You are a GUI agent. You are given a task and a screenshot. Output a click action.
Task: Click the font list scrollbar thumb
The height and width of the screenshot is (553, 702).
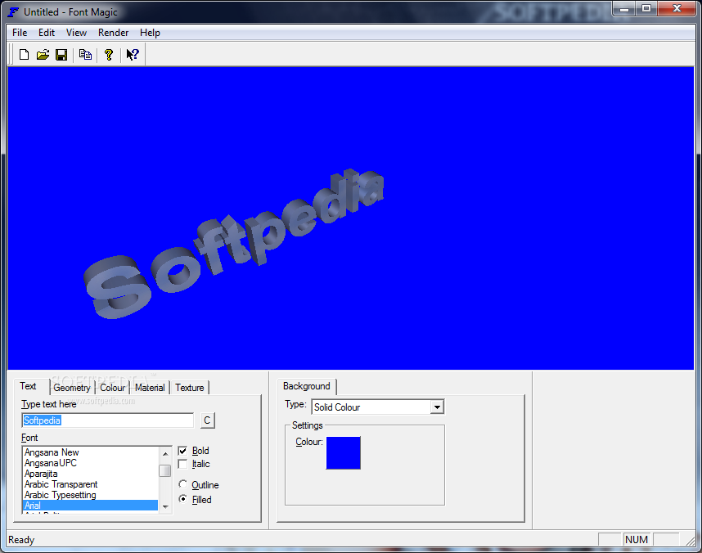[165, 470]
